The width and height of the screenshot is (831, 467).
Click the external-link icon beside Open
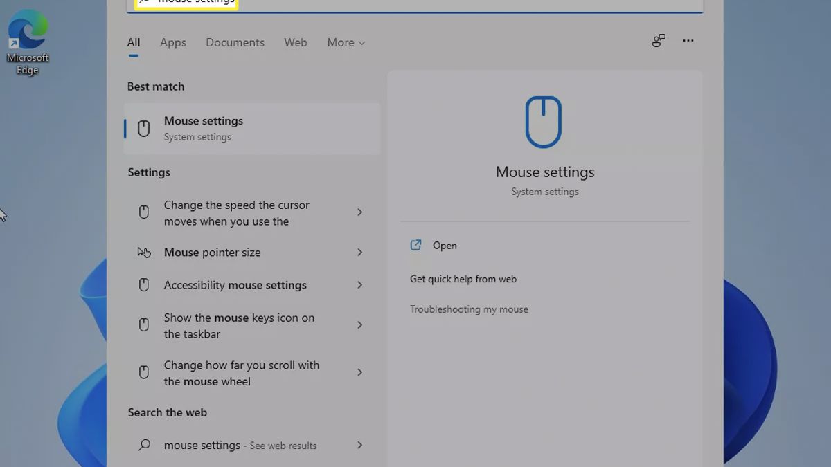(415, 245)
